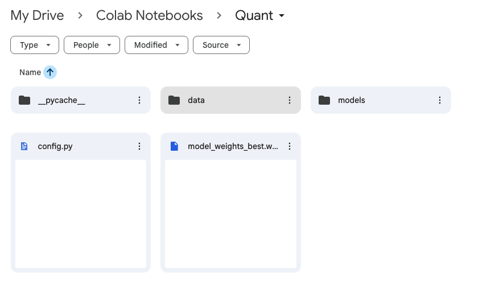
Task: Click the data folder icon
Action: click(x=174, y=100)
